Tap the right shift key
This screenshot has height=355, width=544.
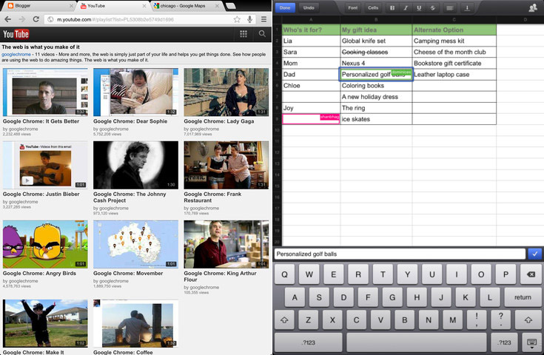[x=528, y=320]
